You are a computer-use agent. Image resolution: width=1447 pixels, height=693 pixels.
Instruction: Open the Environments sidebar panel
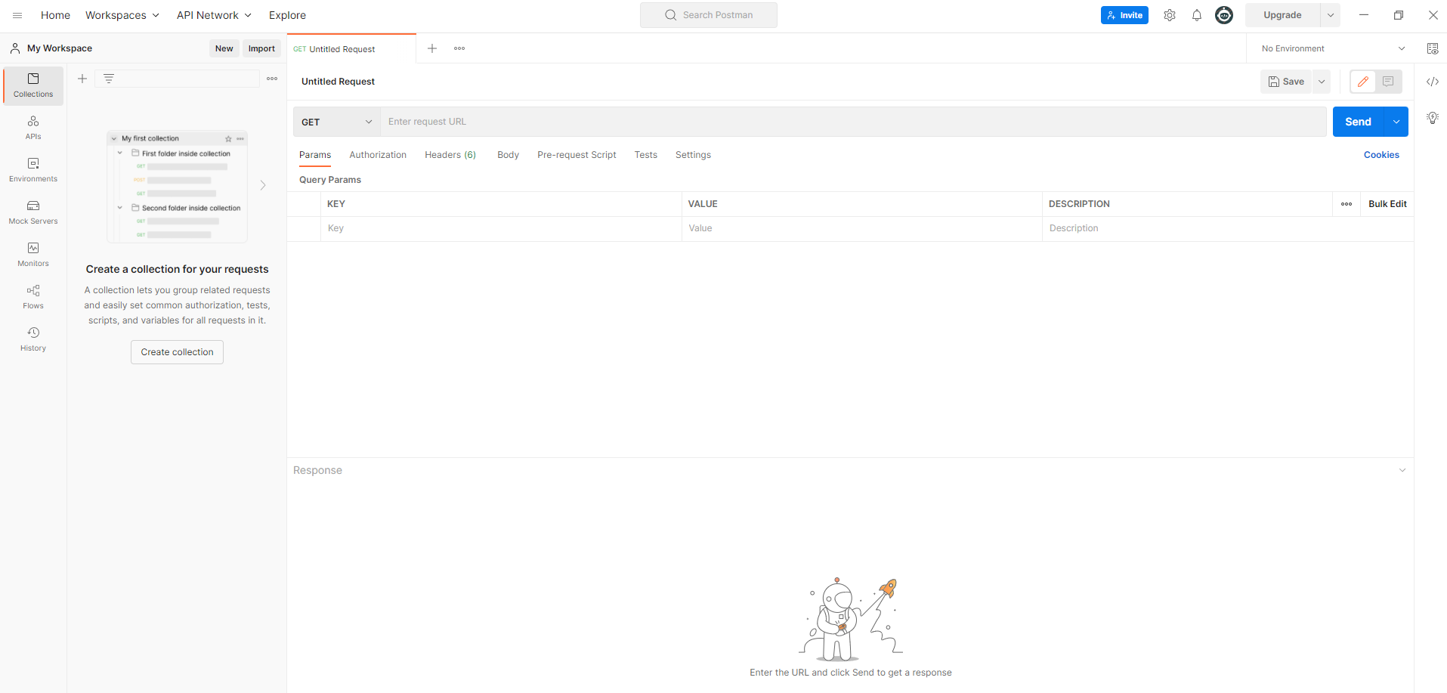[x=33, y=170]
